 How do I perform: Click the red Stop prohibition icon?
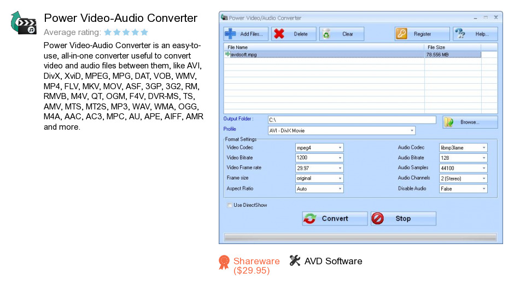click(378, 218)
